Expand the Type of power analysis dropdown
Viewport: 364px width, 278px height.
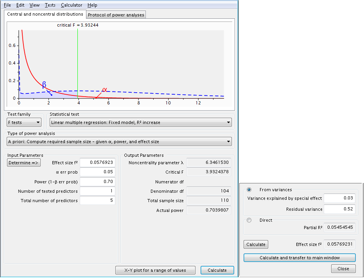[119, 142]
